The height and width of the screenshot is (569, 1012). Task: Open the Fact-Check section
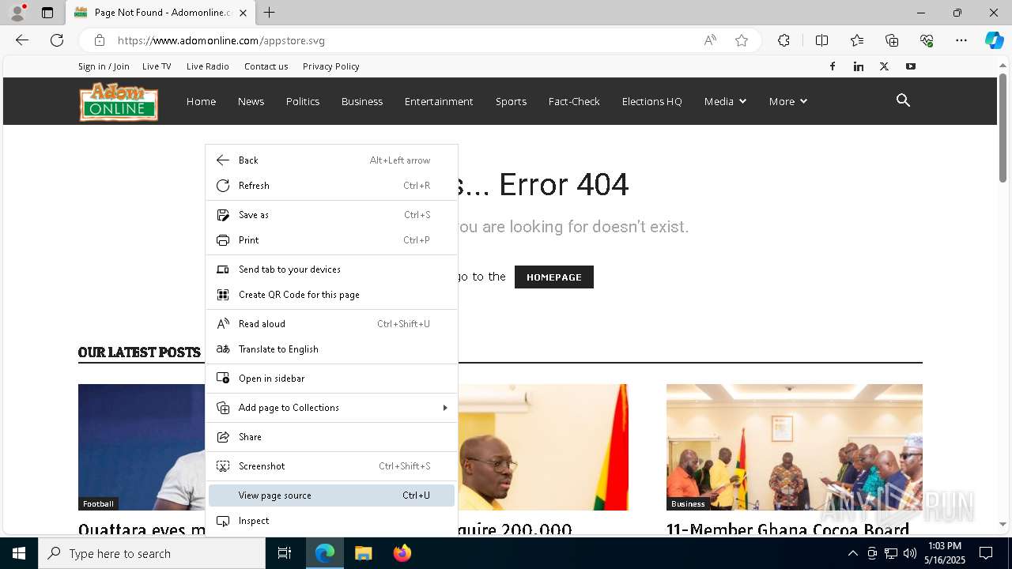pos(574,101)
